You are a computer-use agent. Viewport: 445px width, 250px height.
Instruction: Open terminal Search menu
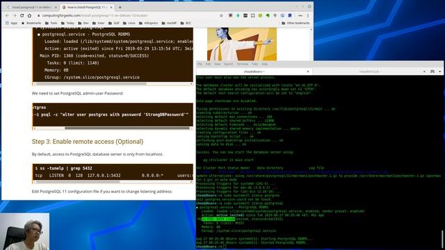pyautogui.click(x=229, y=64)
